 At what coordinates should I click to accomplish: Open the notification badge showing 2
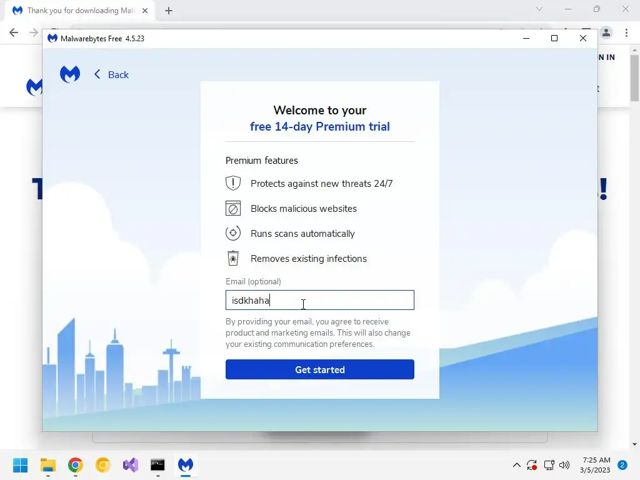[x=622, y=465]
